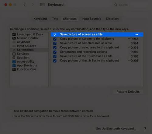
Task: Open the Spotlight category icon
Action: pyautogui.click(x=14, y=58)
